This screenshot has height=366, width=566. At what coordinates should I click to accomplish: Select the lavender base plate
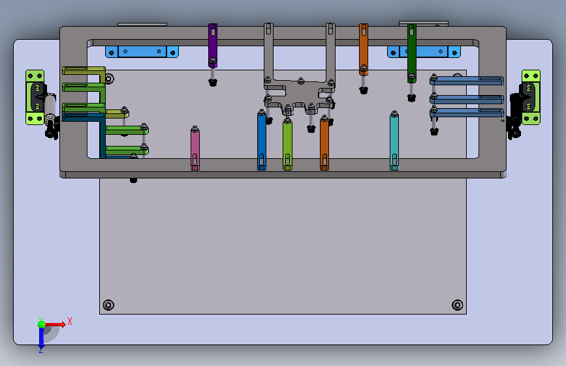coord(283,330)
